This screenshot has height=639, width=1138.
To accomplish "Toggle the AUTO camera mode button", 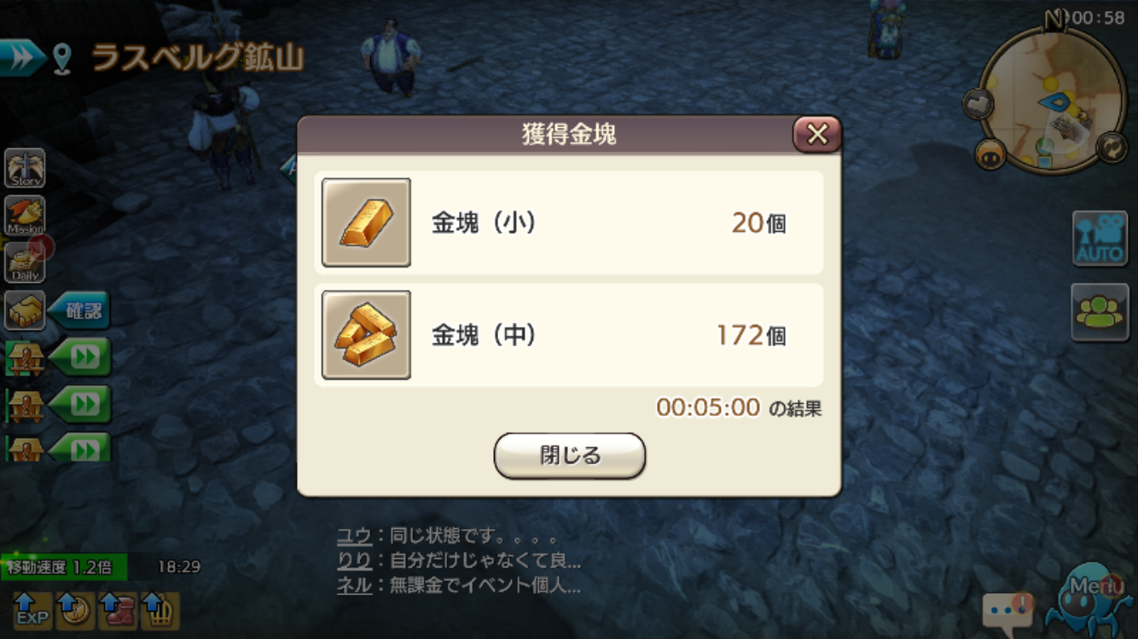I will coord(1100,238).
